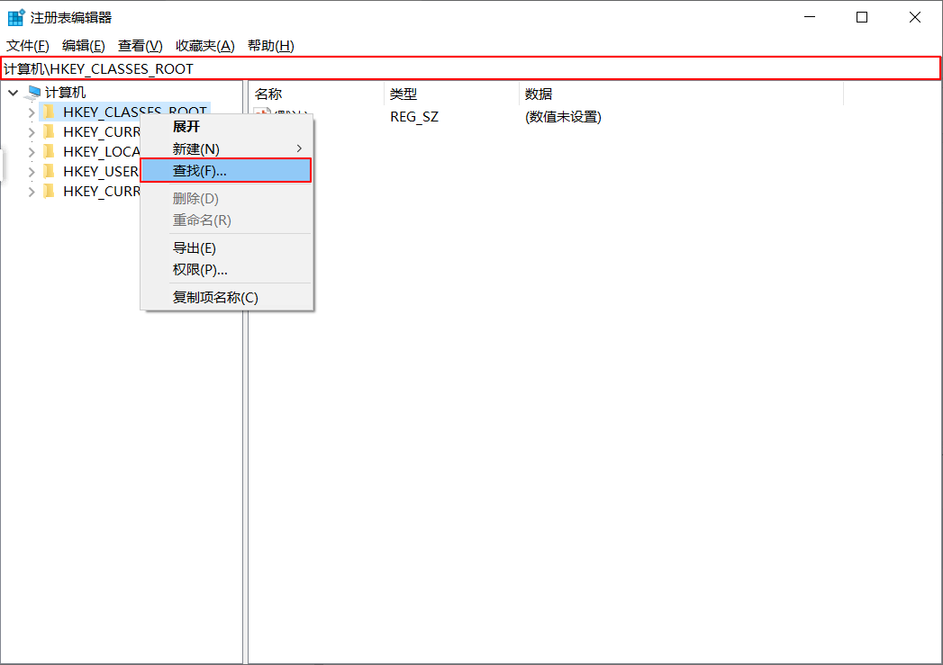The width and height of the screenshot is (943, 665).
Task: Close the Registry Editor window
Action: point(915,17)
